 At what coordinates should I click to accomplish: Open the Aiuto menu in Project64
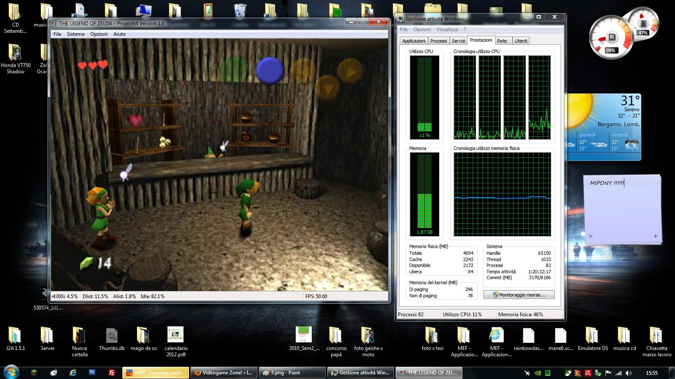click(119, 34)
